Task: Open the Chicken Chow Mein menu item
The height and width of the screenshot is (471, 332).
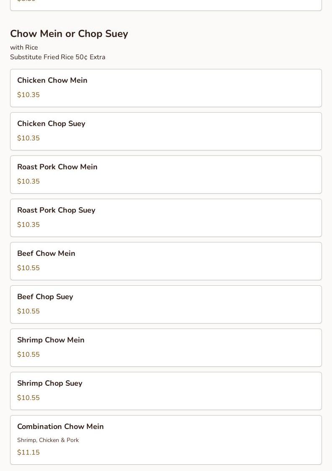Action: tap(166, 88)
